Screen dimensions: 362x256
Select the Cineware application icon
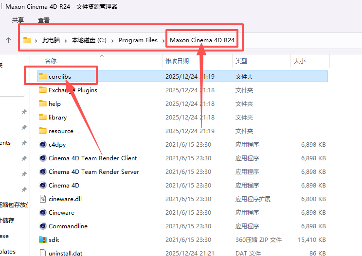point(43,212)
